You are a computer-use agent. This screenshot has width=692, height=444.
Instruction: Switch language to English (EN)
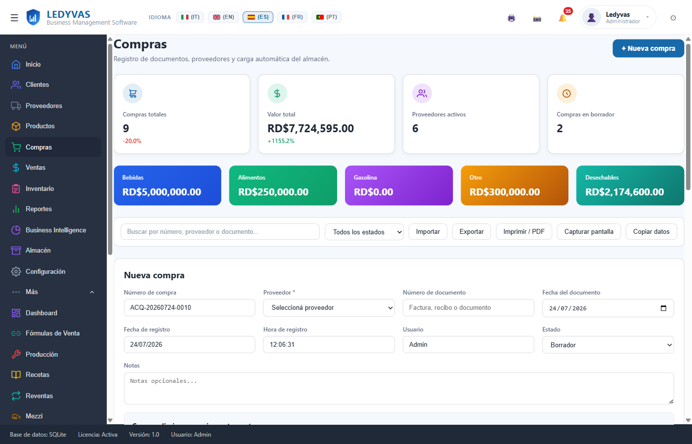tap(223, 17)
